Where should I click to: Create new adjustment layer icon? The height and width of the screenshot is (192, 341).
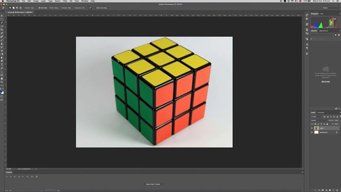(326, 190)
